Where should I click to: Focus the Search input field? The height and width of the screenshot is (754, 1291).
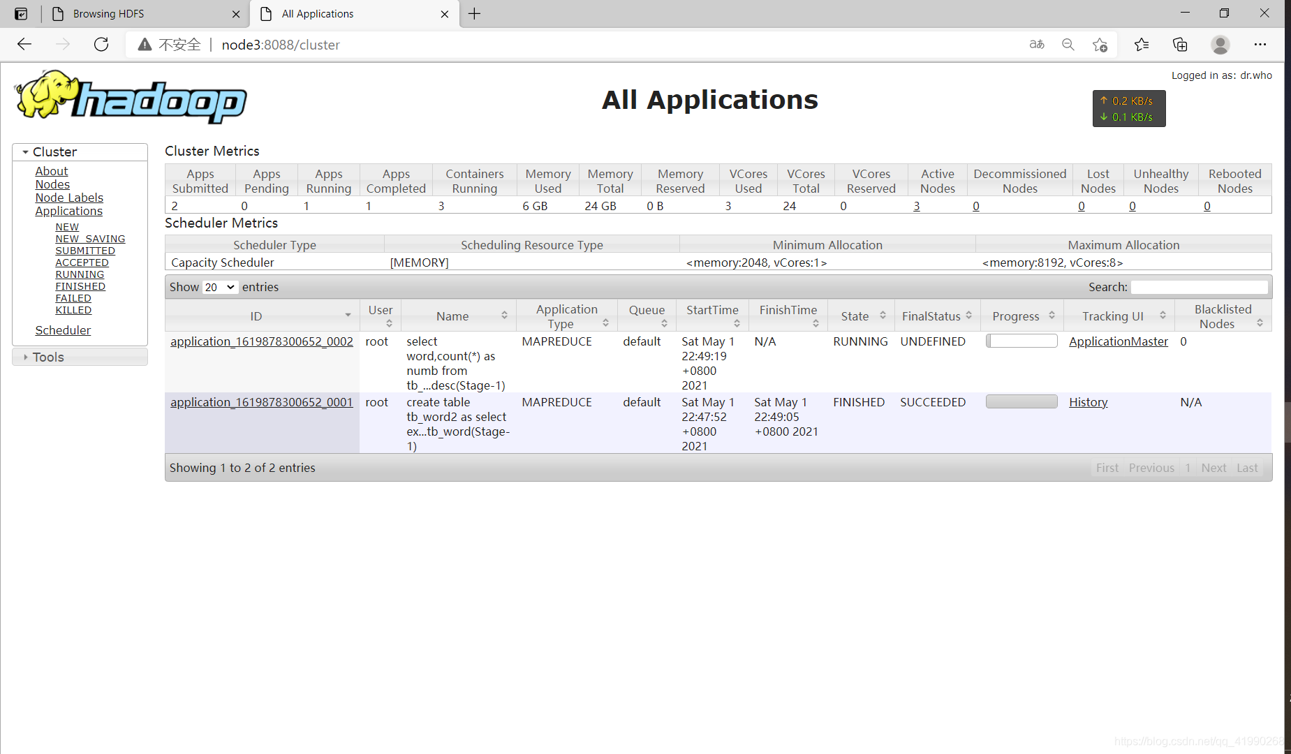[1199, 287]
